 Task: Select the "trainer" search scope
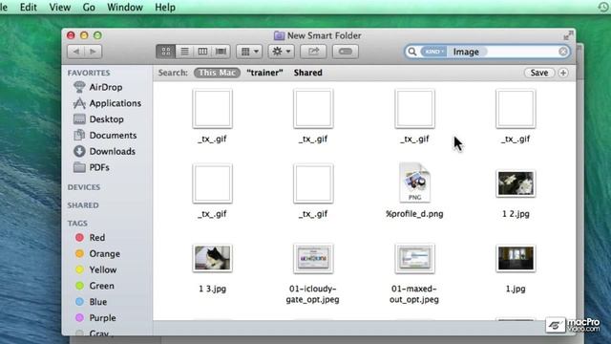pyautogui.click(x=264, y=73)
